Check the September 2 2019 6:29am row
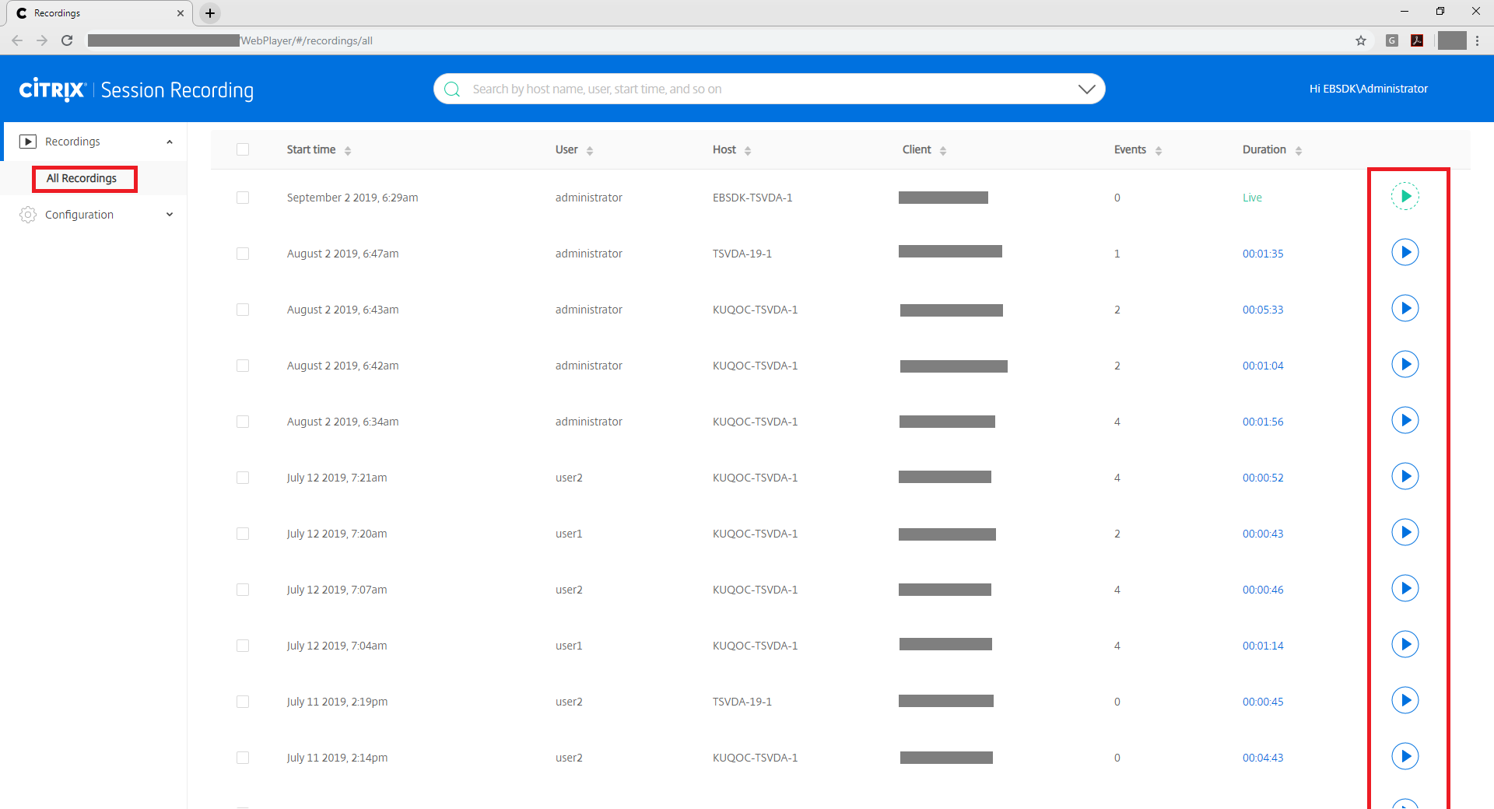Screen dimensions: 1494x809 [x=243, y=198]
